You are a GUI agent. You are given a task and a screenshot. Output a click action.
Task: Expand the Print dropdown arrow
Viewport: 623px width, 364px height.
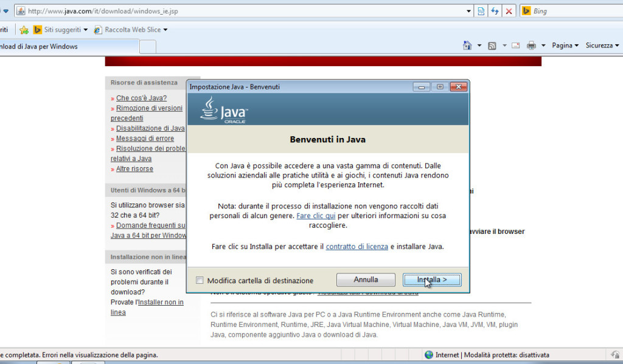(543, 46)
